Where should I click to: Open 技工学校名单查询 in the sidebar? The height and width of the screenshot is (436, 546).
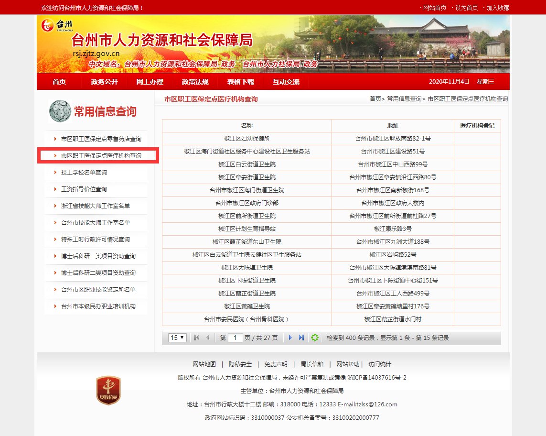[84, 173]
